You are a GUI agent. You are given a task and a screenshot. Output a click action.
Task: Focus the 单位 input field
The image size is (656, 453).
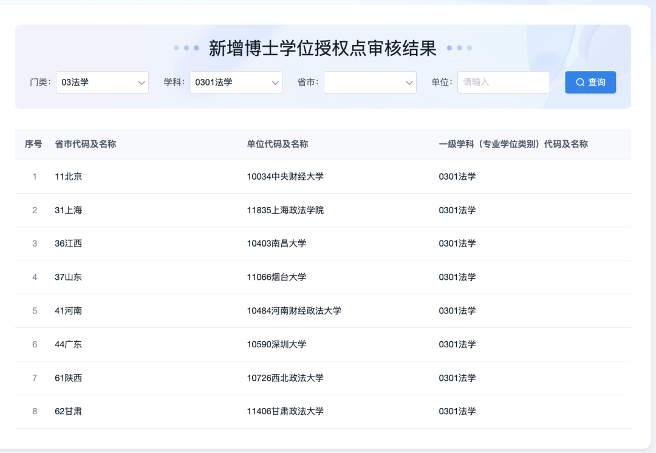pyautogui.click(x=504, y=83)
